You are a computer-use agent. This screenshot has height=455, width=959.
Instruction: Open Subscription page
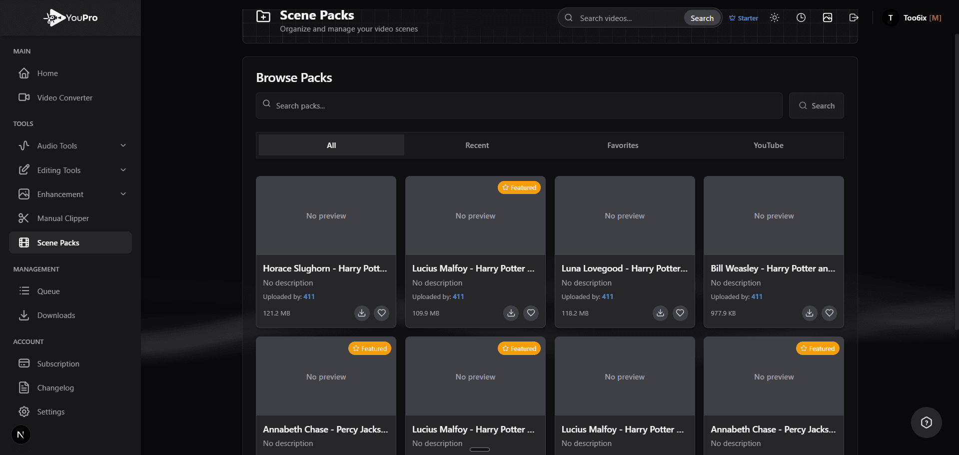point(70,363)
